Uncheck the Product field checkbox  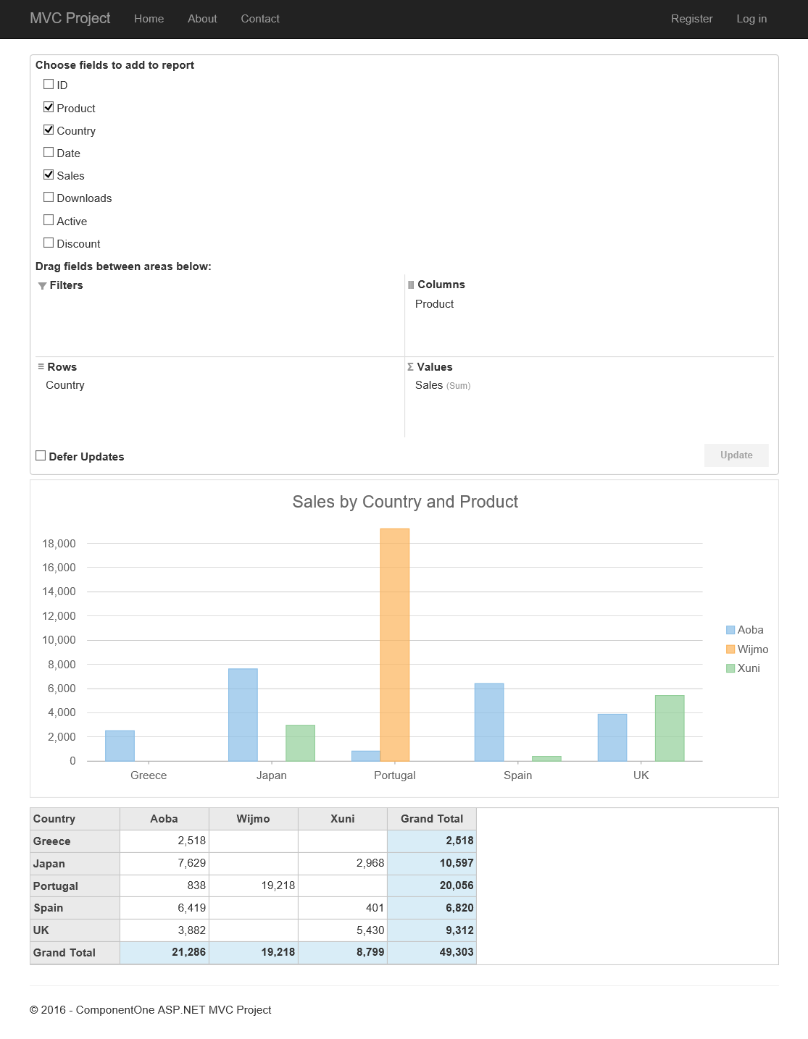(49, 107)
